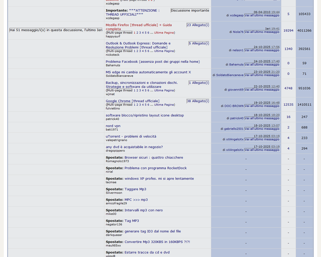Go to Ultima Pagina of Backup thread
The width and height of the screenshot is (321, 257).
pyautogui.click(x=164, y=90)
